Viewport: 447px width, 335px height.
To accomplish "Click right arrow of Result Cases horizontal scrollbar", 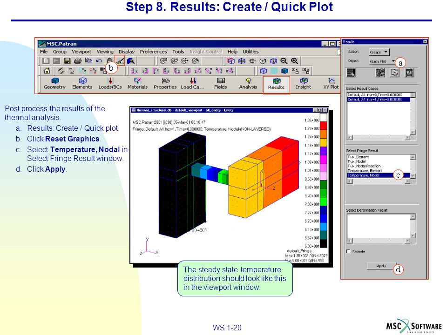I will pyautogui.click(x=408, y=138).
